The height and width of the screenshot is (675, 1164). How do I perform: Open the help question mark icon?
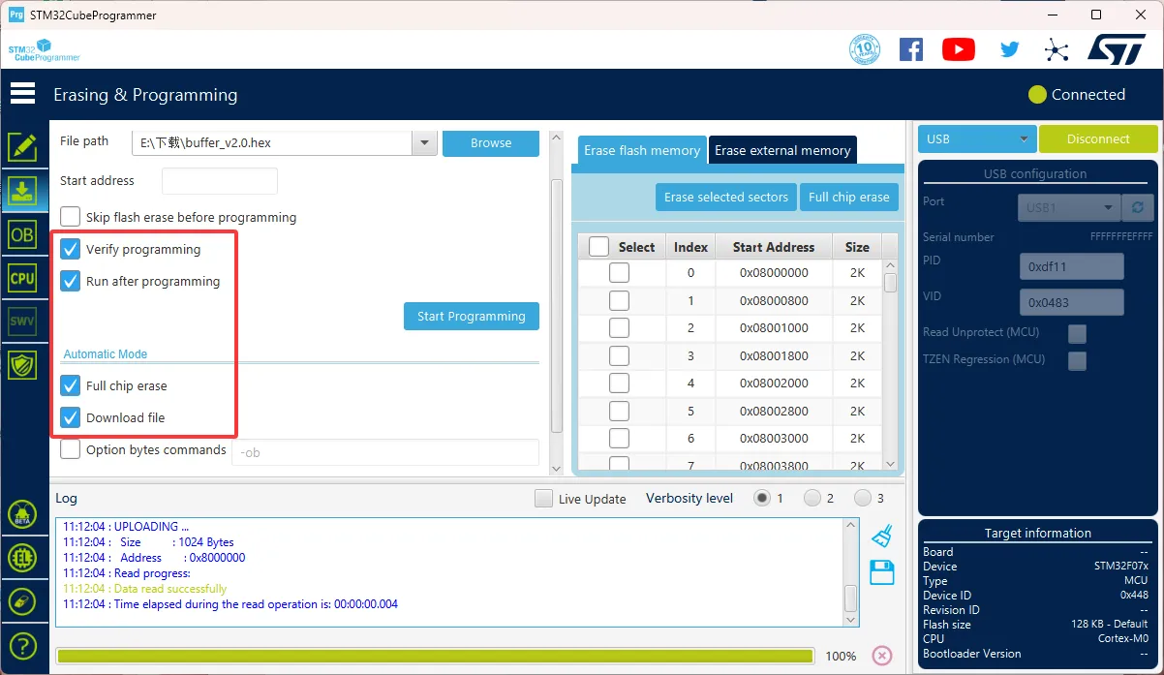tap(22, 646)
